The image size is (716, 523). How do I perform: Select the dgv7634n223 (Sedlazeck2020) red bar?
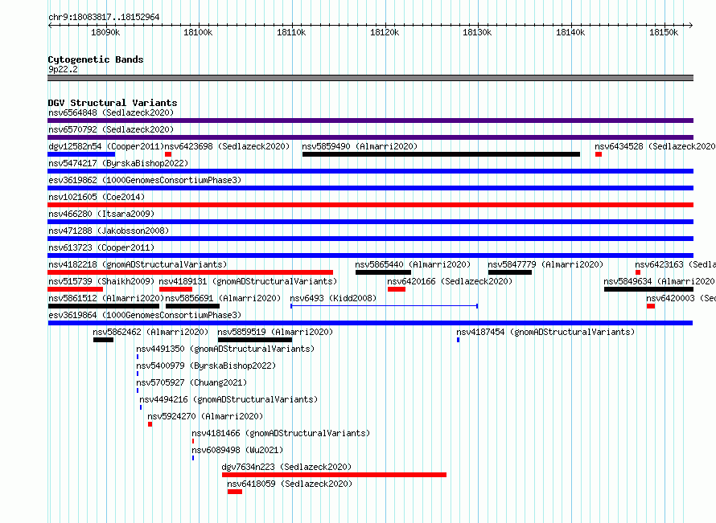pos(334,475)
